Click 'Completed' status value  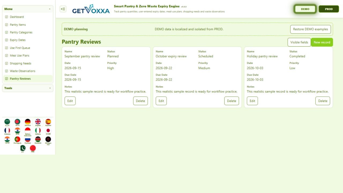(297, 56)
